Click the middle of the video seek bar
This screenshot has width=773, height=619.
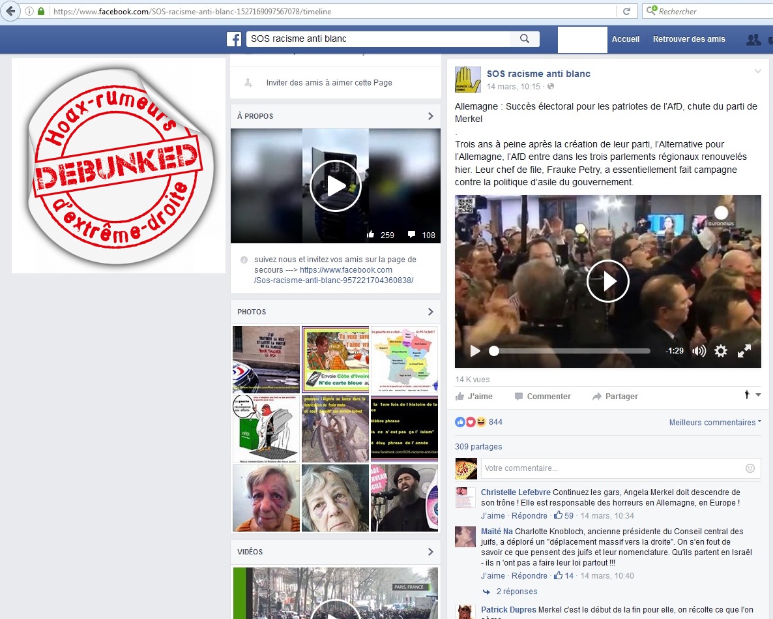570,351
